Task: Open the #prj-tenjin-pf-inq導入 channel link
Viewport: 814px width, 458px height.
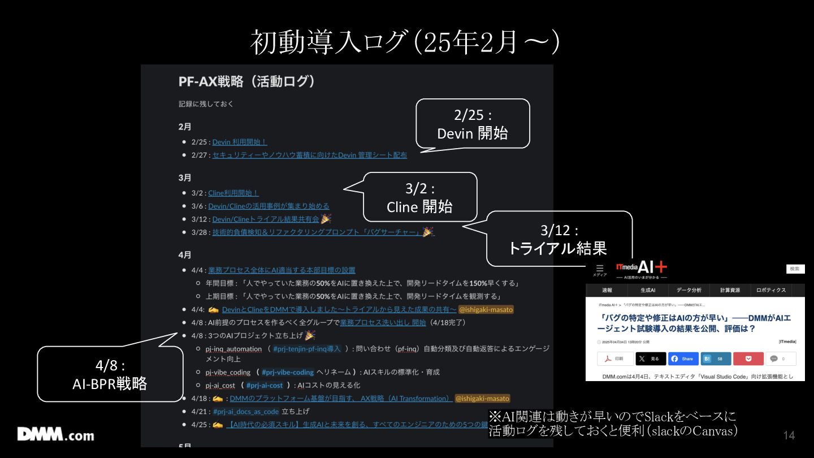Action: click(307, 349)
